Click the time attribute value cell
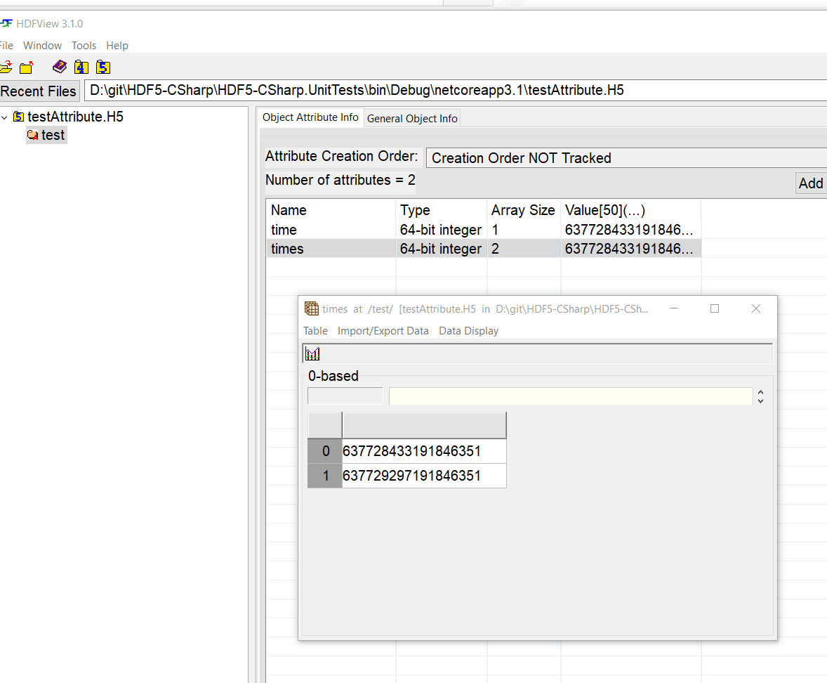This screenshot has width=827, height=683. pos(631,230)
